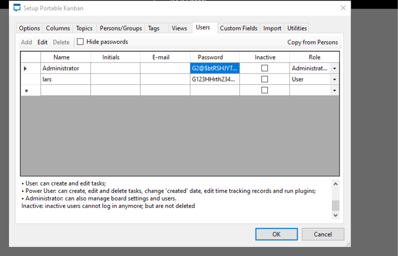Click the Portable Kanban app icon in title bar
Image resolution: width=398 pixels, height=256 pixels.
coord(17,8)
